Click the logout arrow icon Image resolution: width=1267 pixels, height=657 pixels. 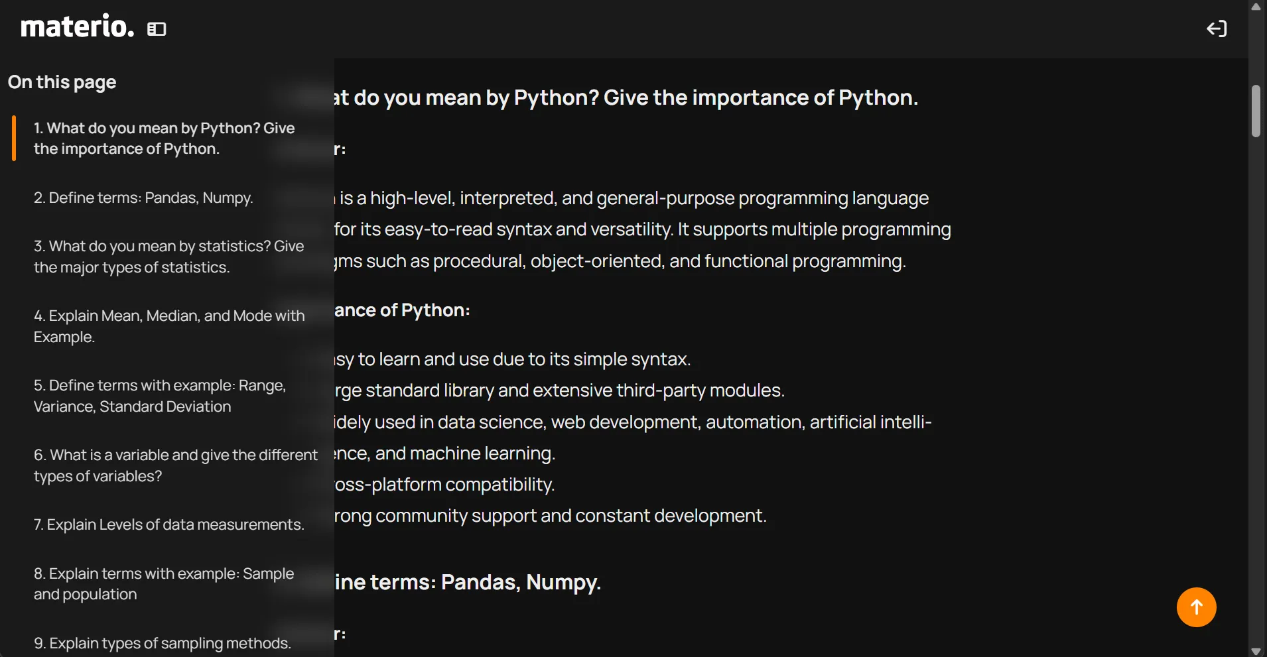pyautogui.click(x=1216, y=29)
